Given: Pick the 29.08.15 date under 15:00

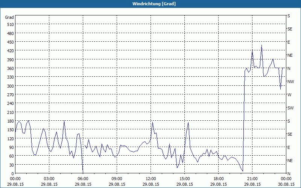Looking at the screenshot, I should coord(184,184).
